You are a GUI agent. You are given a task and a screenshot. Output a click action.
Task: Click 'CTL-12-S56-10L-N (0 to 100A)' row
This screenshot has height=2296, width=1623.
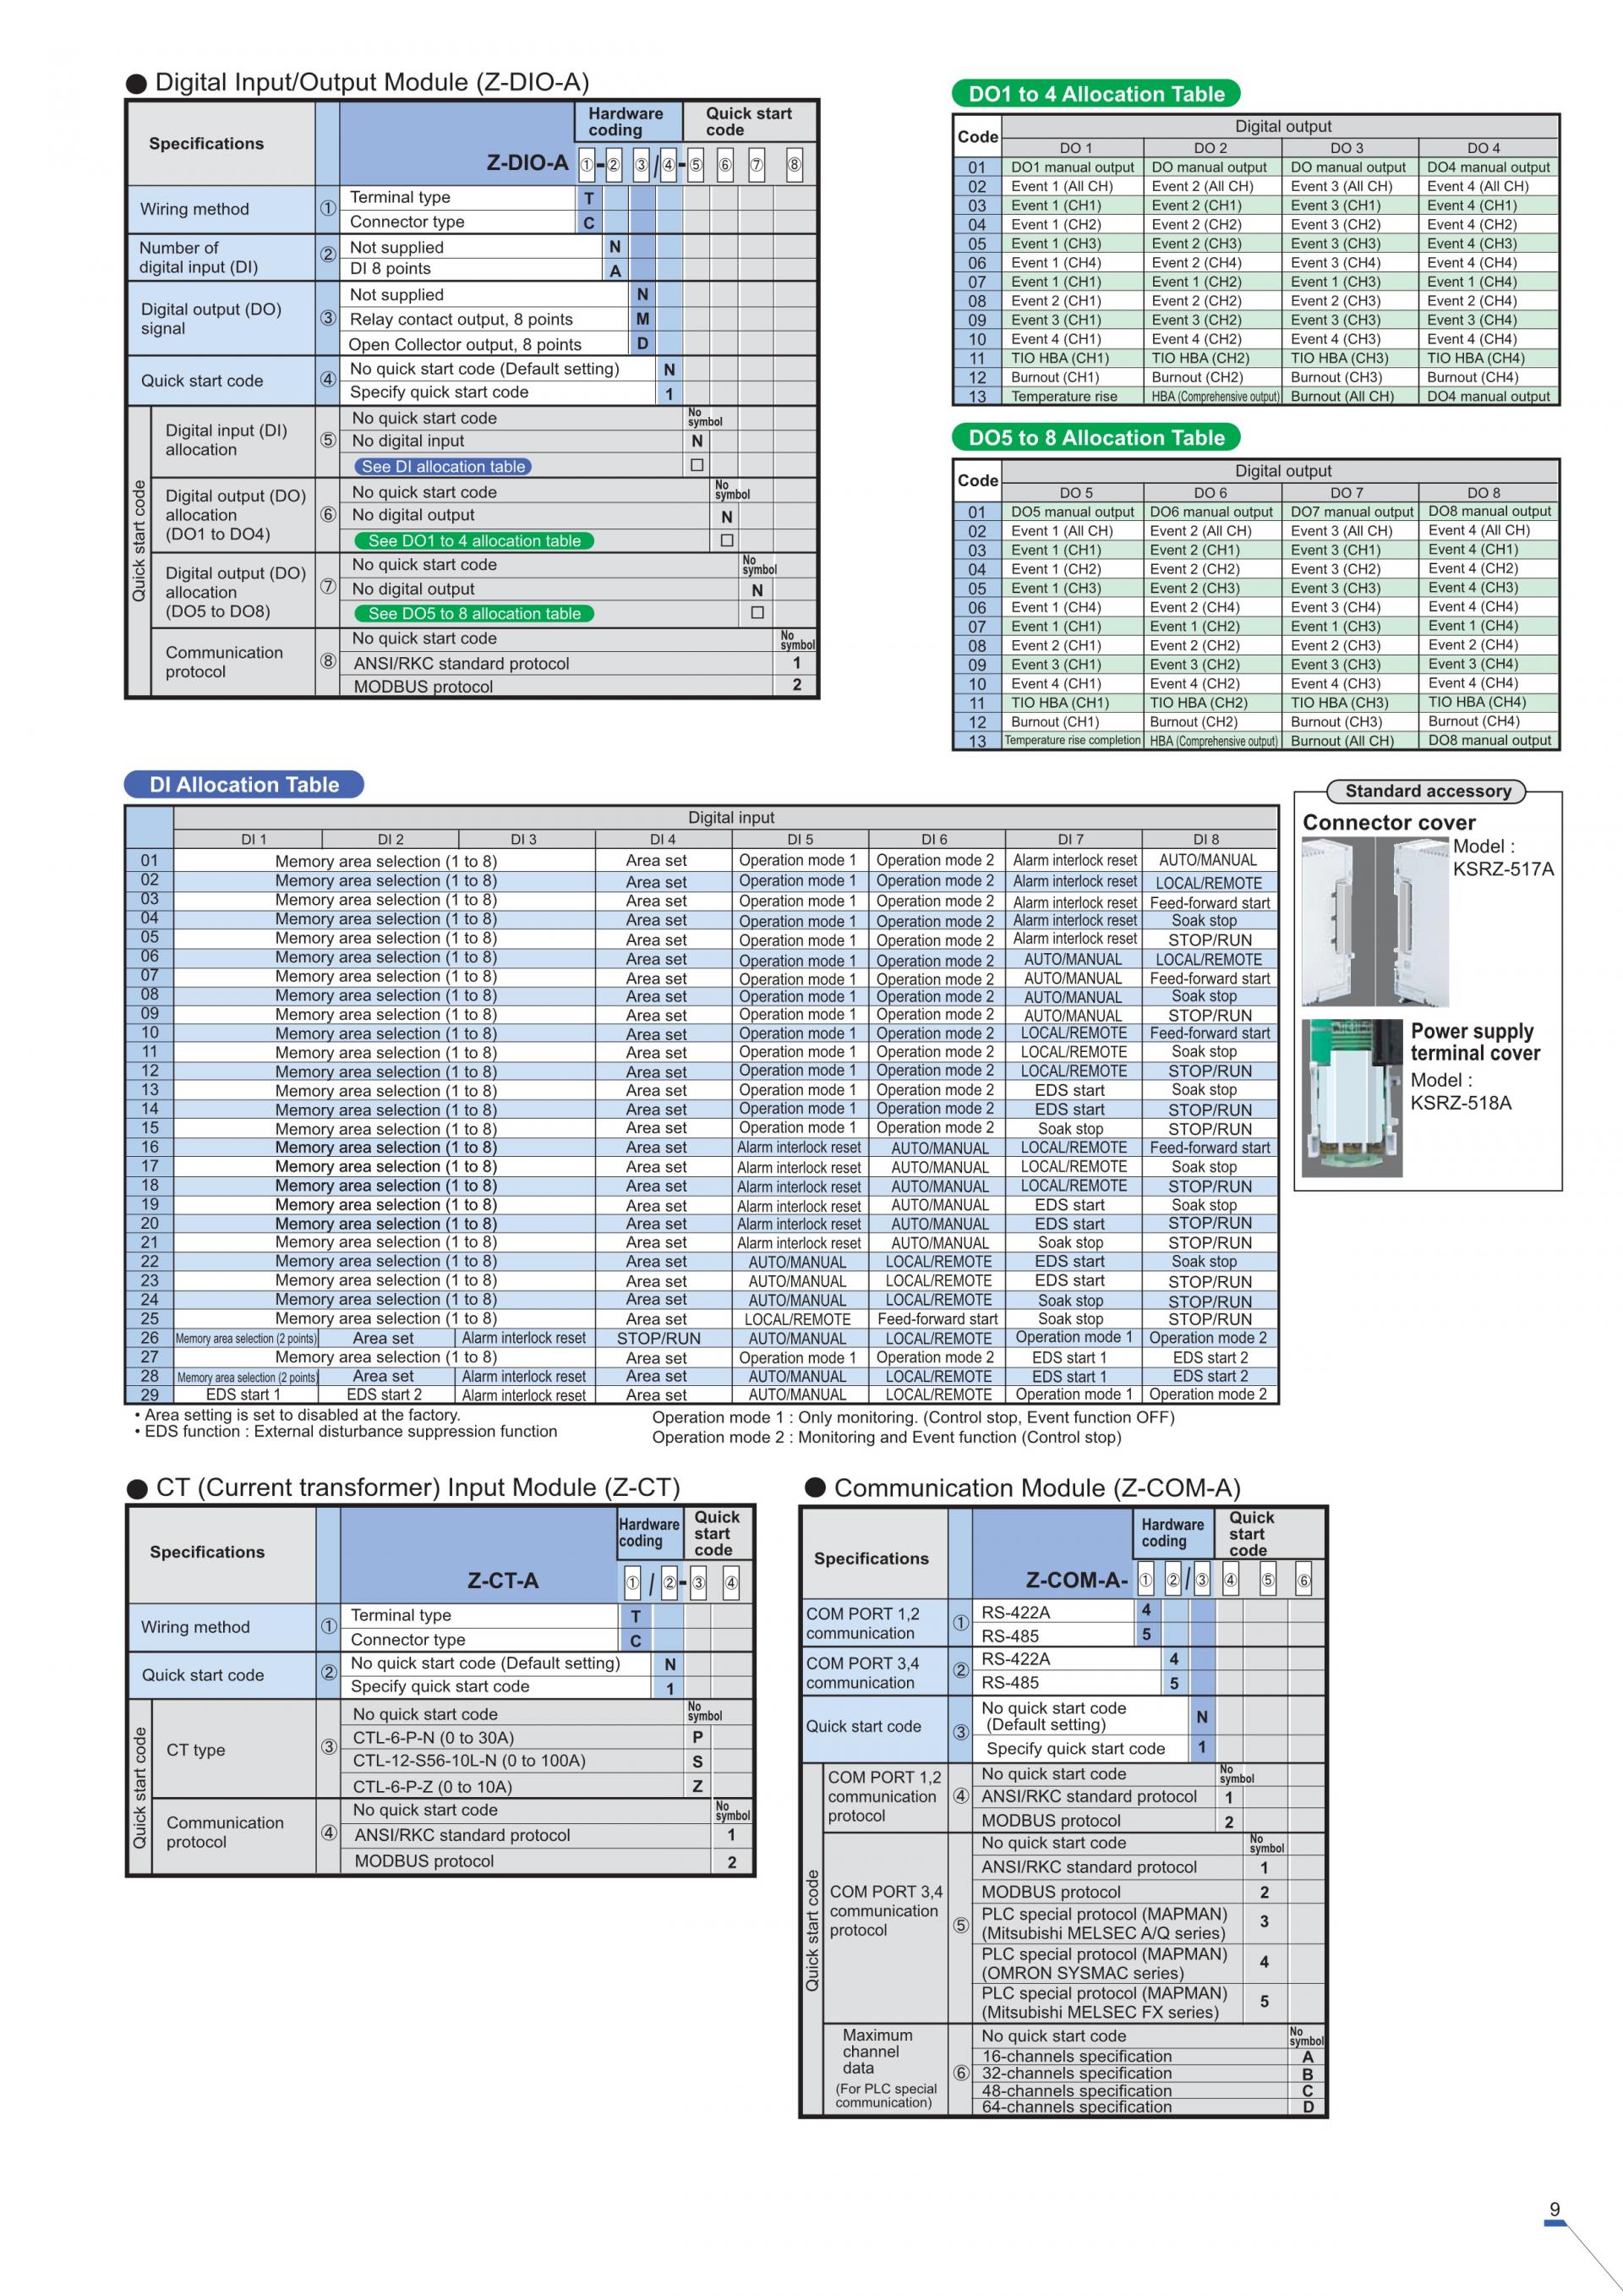468,1761
